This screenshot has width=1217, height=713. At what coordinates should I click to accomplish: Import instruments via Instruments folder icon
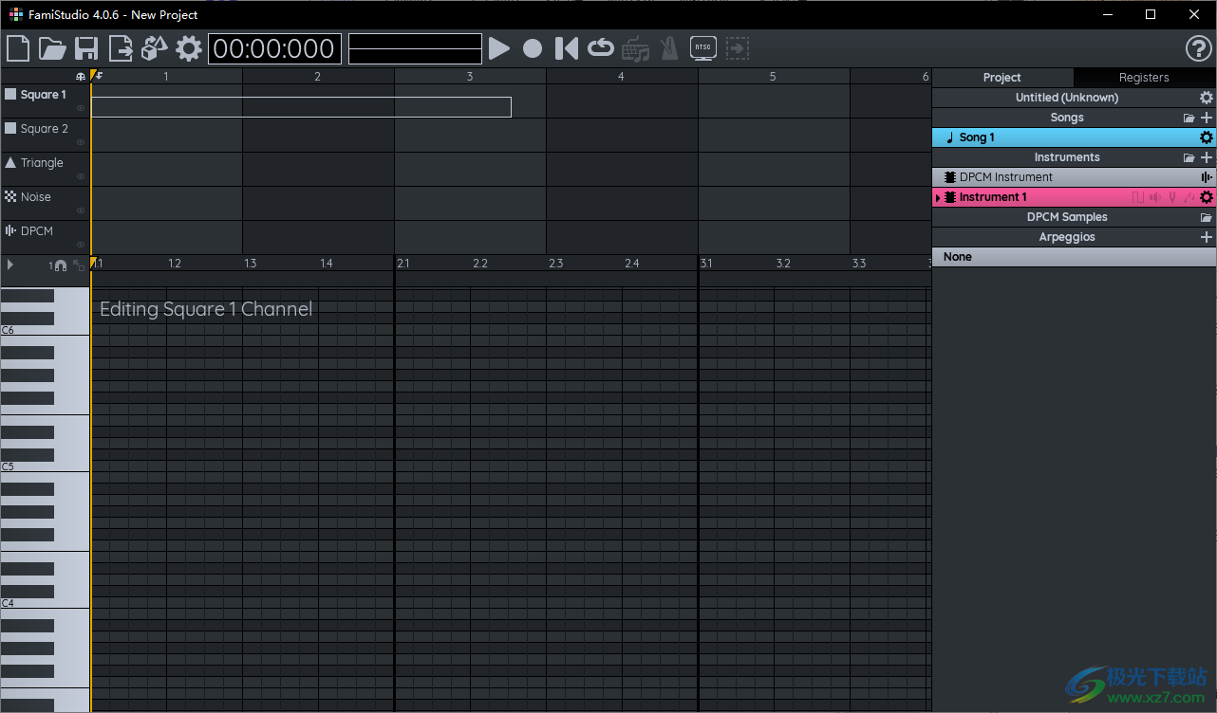1189,158
